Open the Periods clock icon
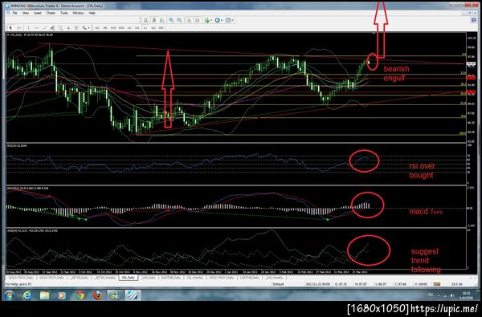 coord(217,20)
